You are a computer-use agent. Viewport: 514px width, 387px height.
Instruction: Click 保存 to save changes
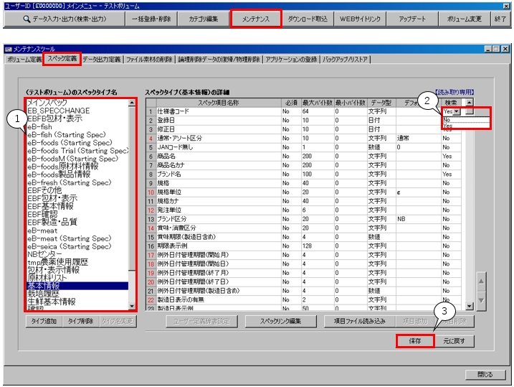(x=415, y=341)
